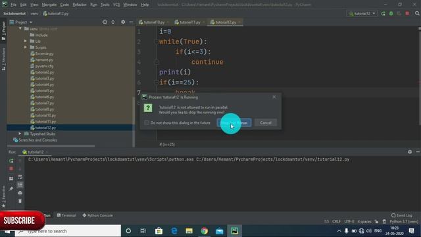
Task: Open the Refactor menu
Action: pyautogui.click(x=80, y=5)
